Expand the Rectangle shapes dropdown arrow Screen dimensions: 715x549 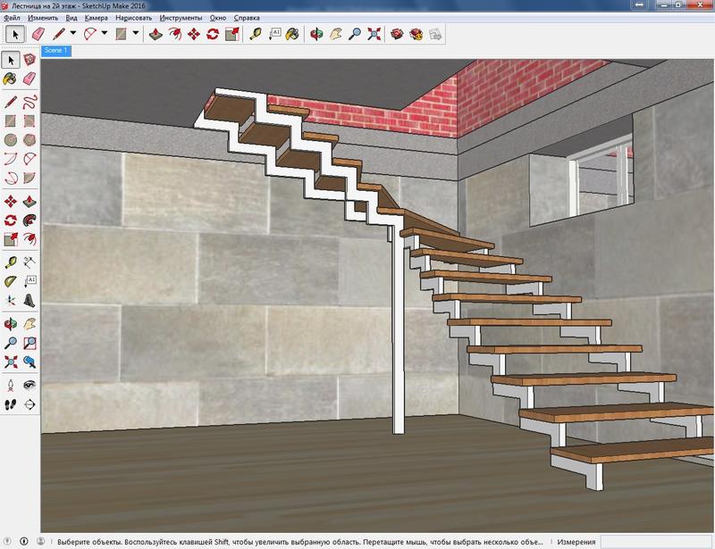coord(136,34)
